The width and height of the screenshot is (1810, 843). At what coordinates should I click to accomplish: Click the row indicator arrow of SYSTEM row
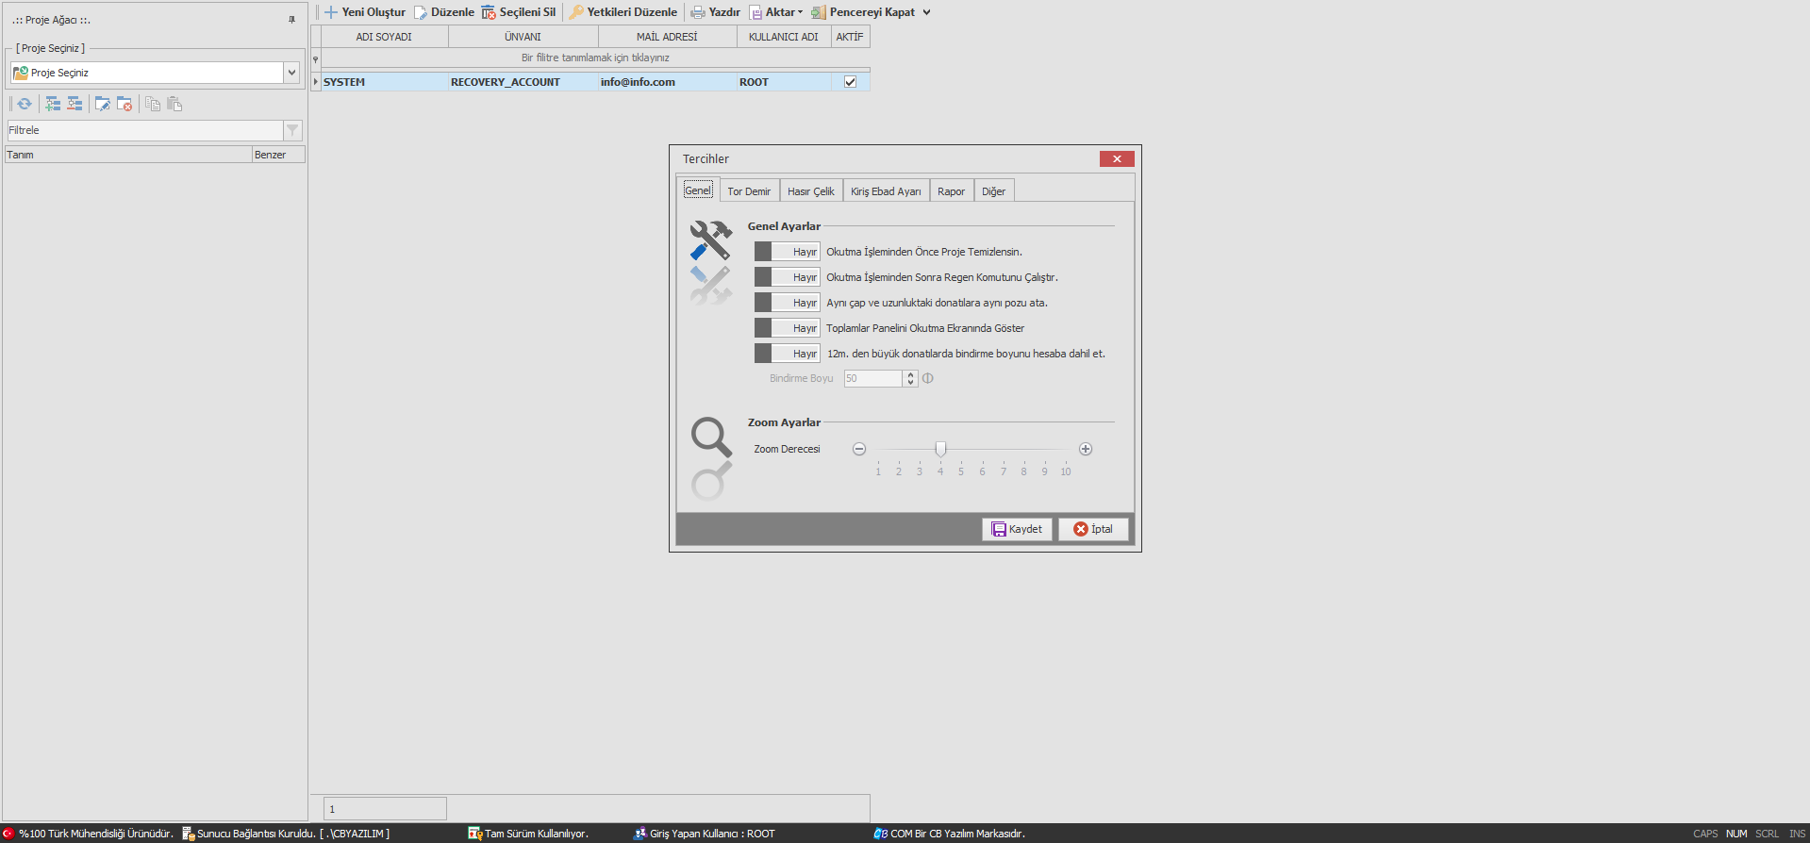coord(316,82)
